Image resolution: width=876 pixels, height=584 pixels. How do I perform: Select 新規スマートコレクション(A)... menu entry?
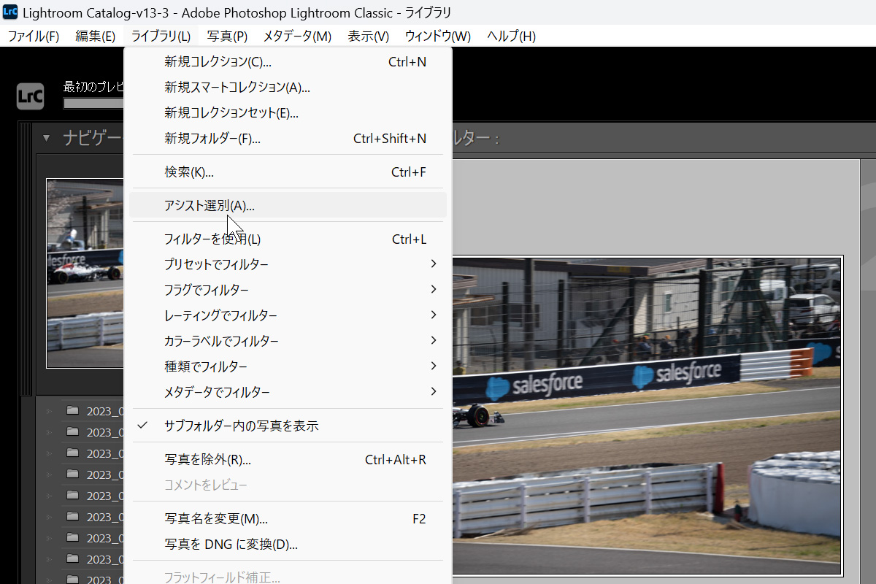237,88
